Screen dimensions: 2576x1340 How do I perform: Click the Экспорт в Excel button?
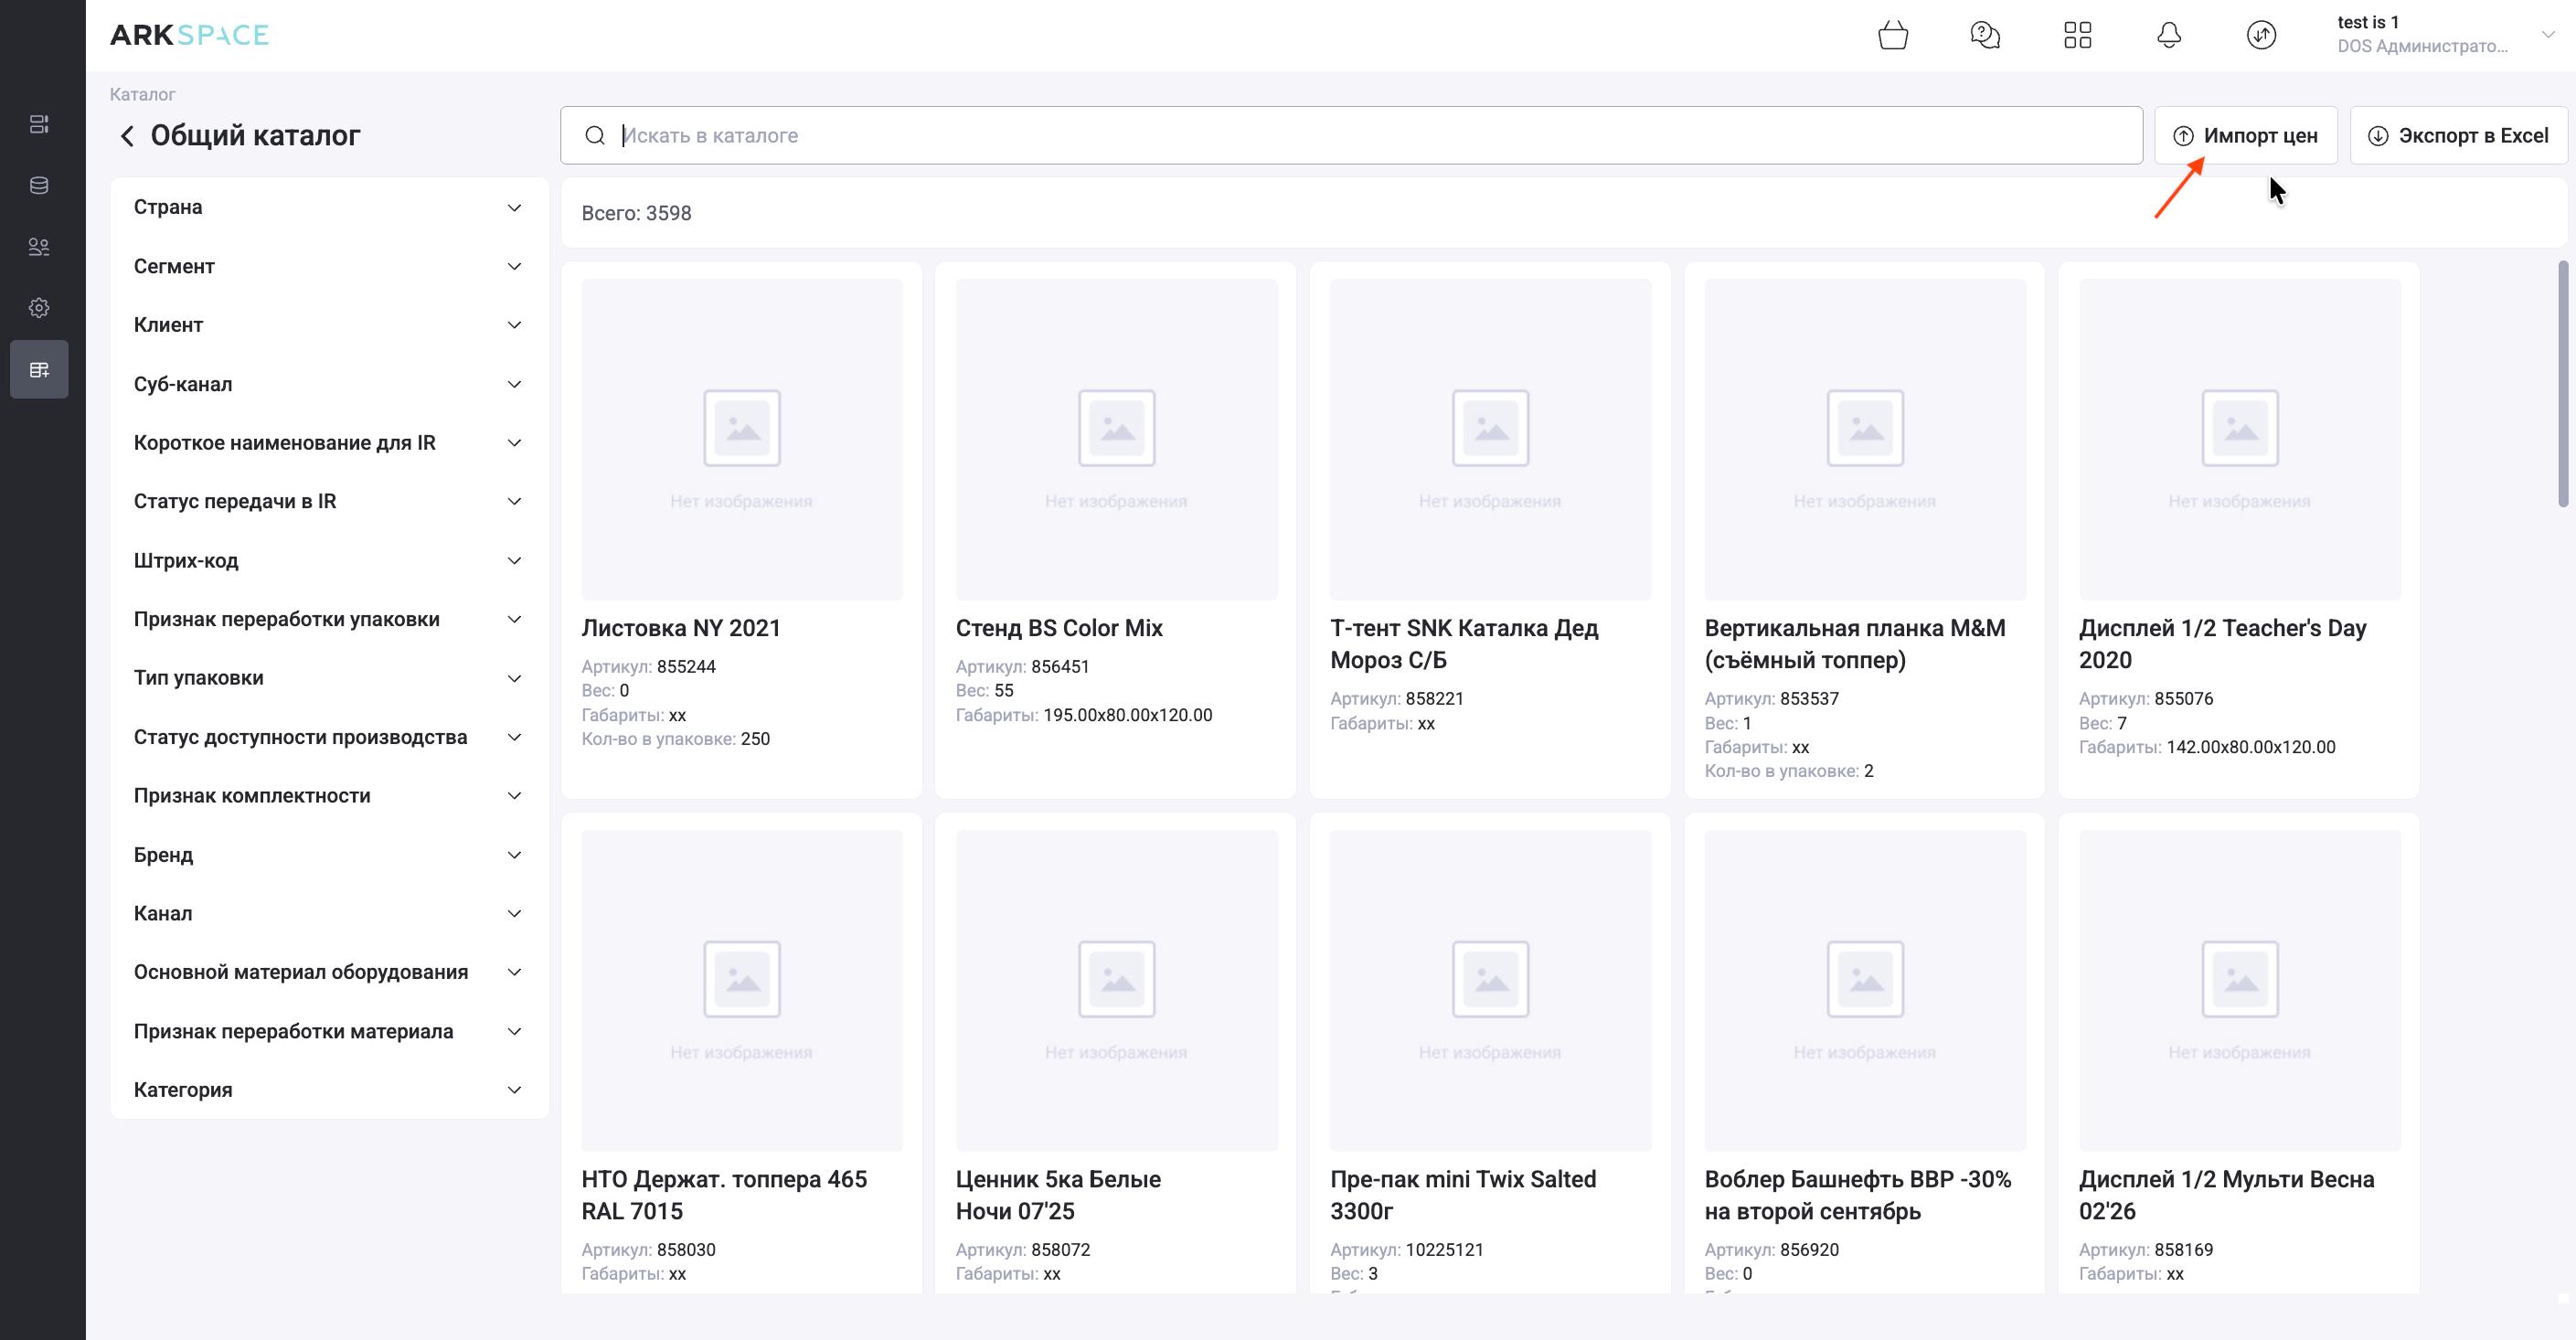pyautogui.click(x=2458, y=136)
